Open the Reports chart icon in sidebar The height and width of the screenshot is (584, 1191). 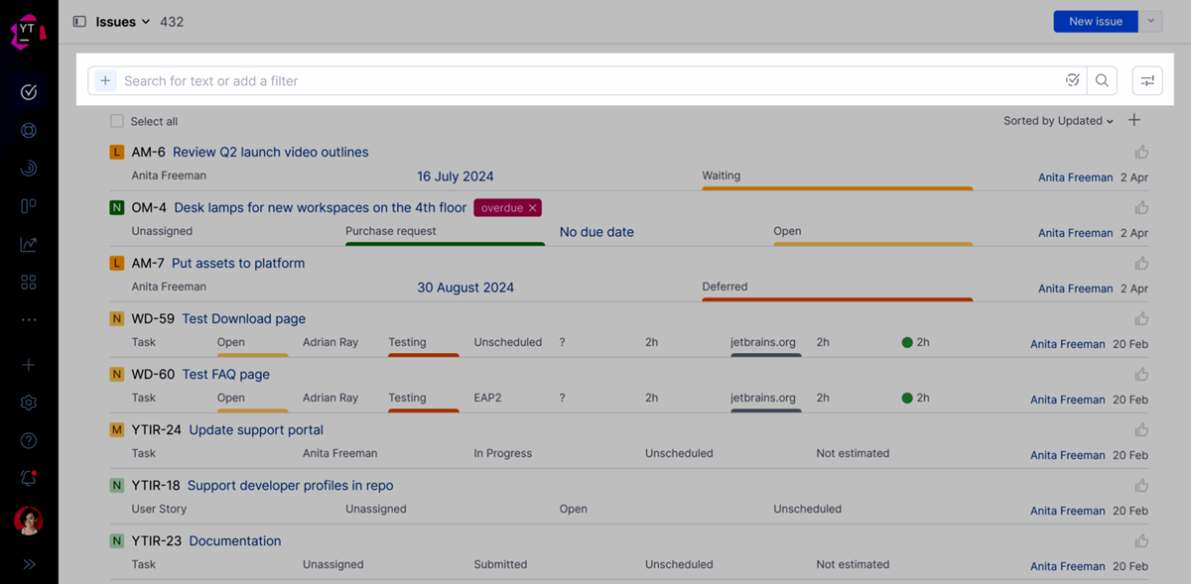(x=28, y=244)
